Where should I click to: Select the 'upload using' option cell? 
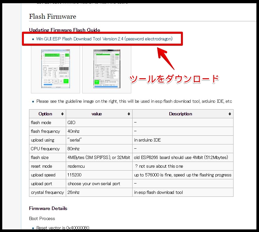point(47,140)
